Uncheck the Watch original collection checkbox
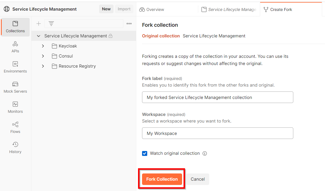This screenshot has width=325, height=191. coord(145,153)
